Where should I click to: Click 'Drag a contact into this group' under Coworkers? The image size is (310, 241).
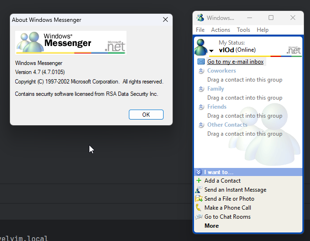(x=245, y=80)
